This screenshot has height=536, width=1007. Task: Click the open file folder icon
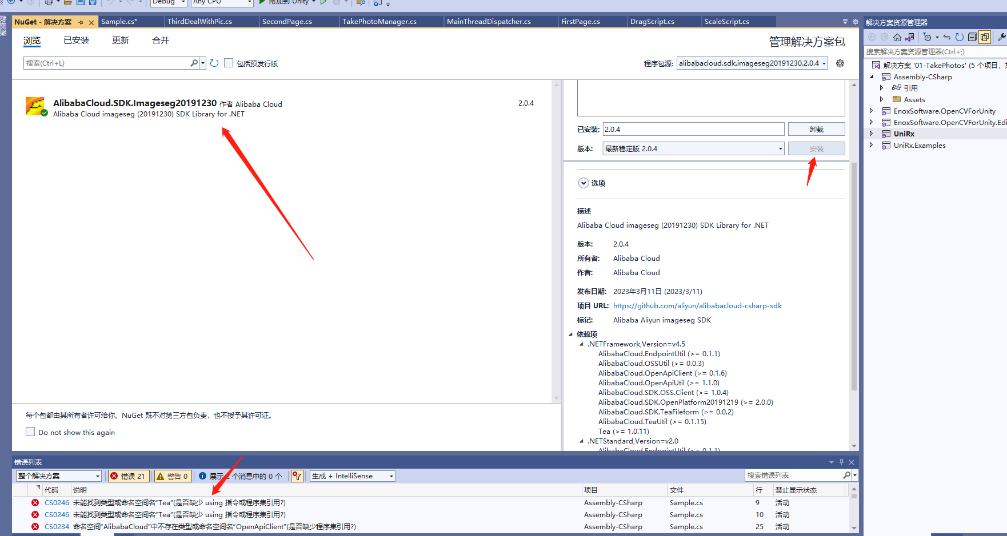point(68,2)
